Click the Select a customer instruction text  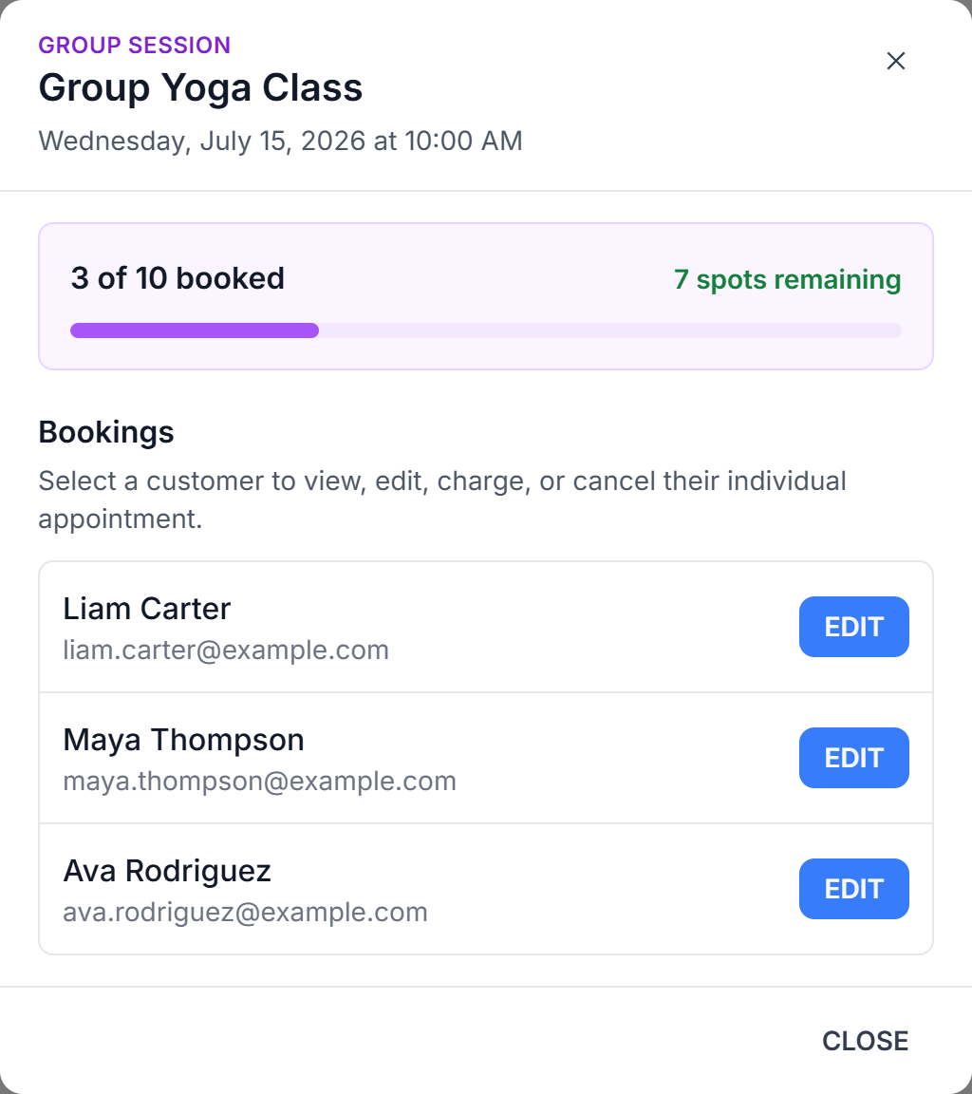pos(442,500)
